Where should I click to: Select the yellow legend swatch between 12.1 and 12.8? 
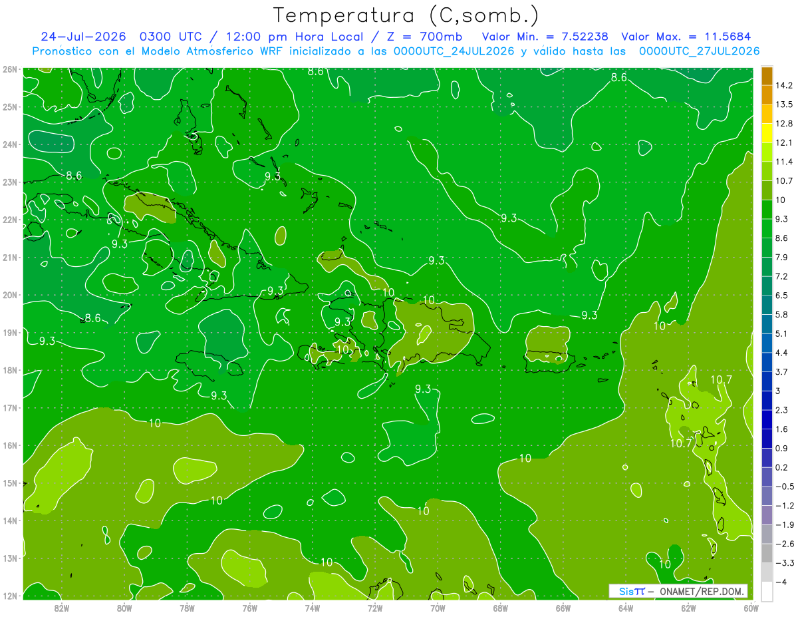[767, 133]
